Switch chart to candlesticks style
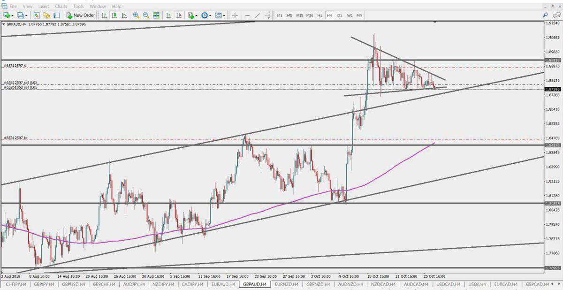 click(114, 15)
